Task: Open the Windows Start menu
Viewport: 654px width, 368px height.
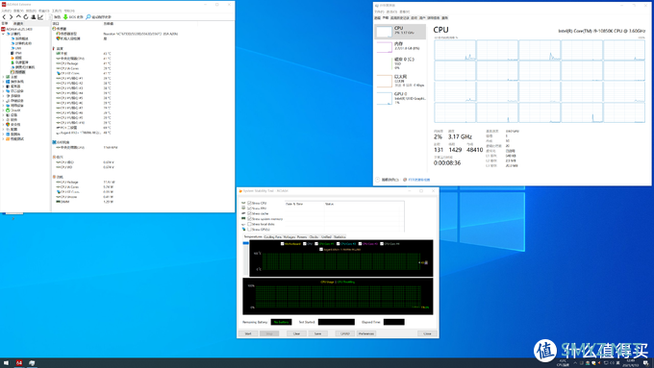Action: point(6,363)
